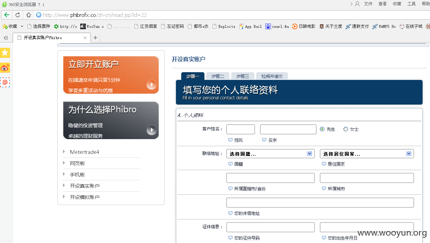The width and height of the screenshot is (430, 243).
Task: Open the 关于兰度 bookmark
Action: [331, 26]
